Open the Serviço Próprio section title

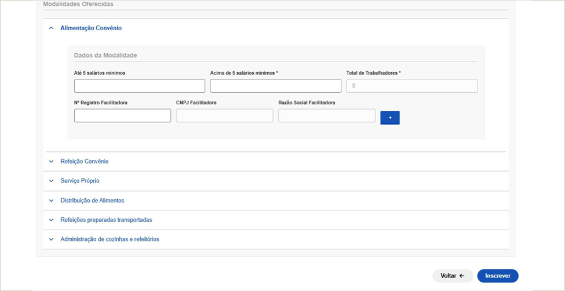click(80, 181)
